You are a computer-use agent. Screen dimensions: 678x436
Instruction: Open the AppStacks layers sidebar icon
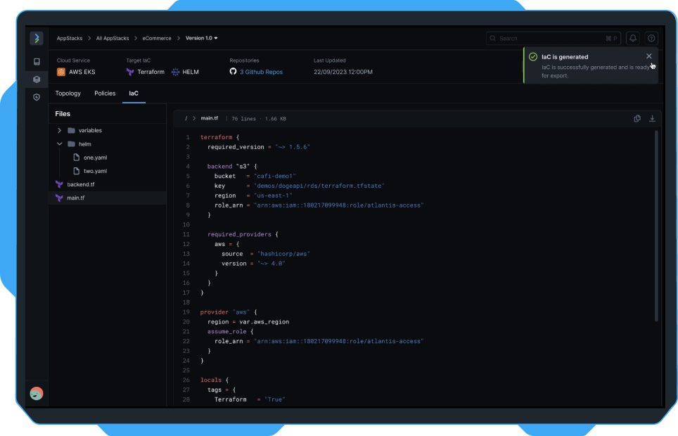[37, 79]
